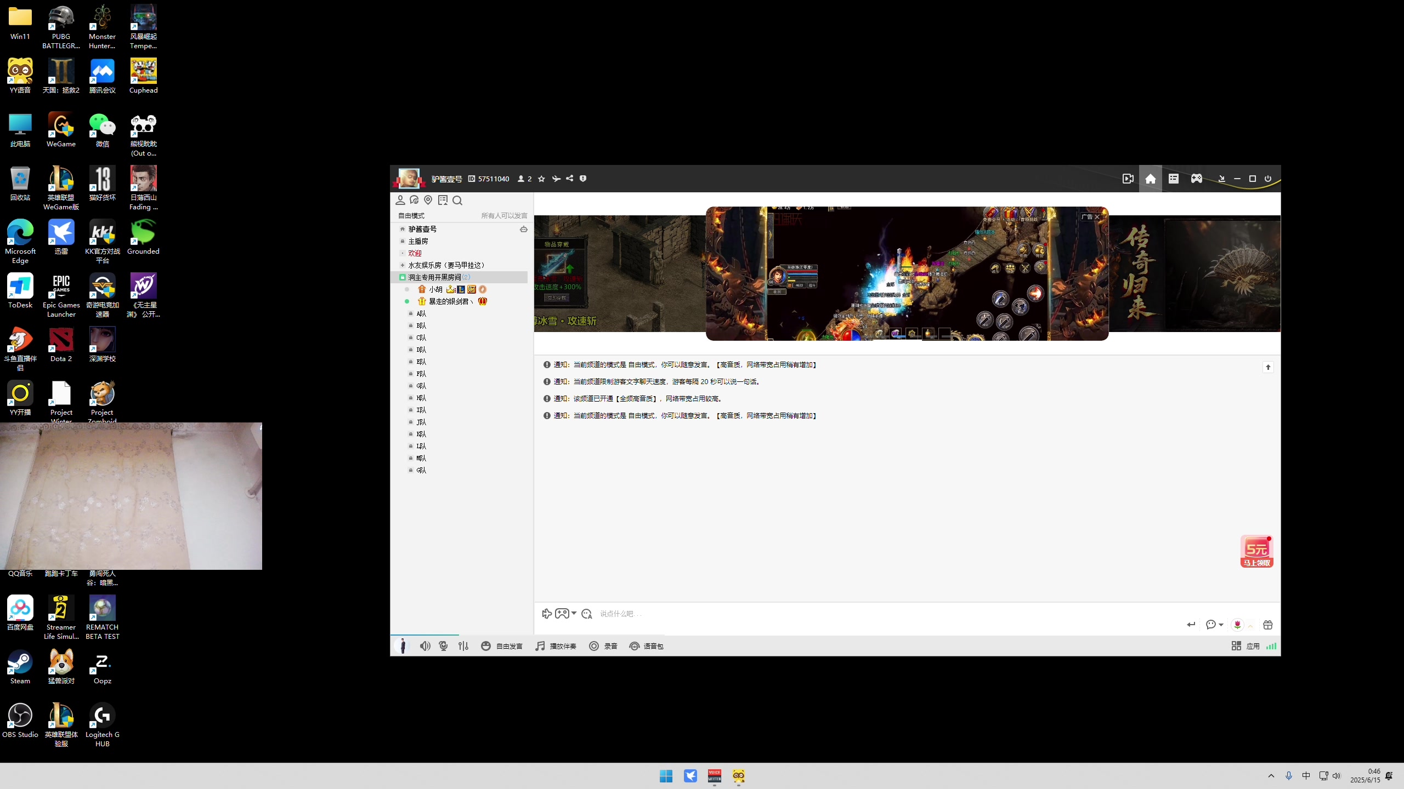Open the gift box icon in chat bar

[1267, 625]
